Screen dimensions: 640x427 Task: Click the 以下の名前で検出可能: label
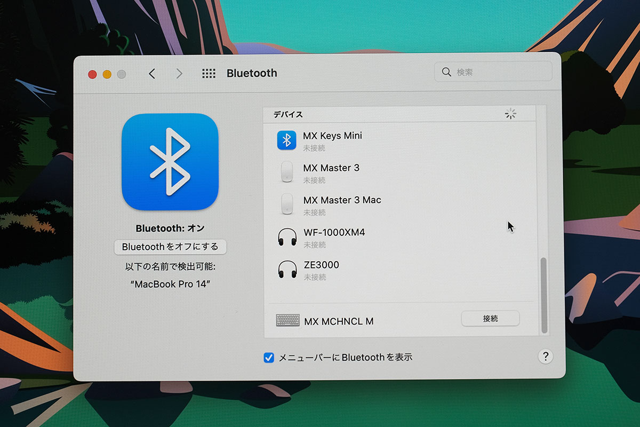point(170,267)
